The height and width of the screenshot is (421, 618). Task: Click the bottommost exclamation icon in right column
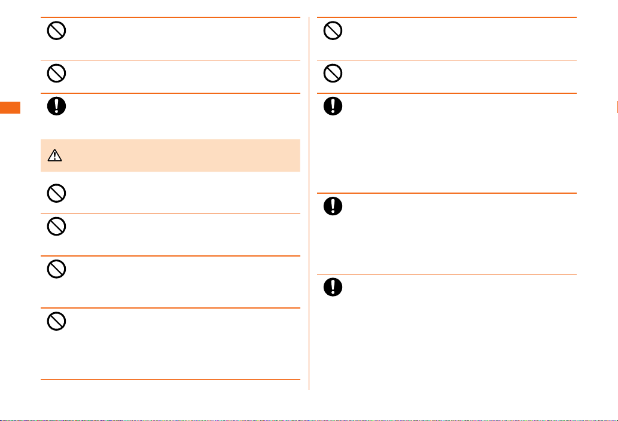point(333,287)
